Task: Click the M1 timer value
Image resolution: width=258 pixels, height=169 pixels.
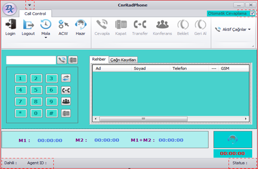Action: pos(50,140)
